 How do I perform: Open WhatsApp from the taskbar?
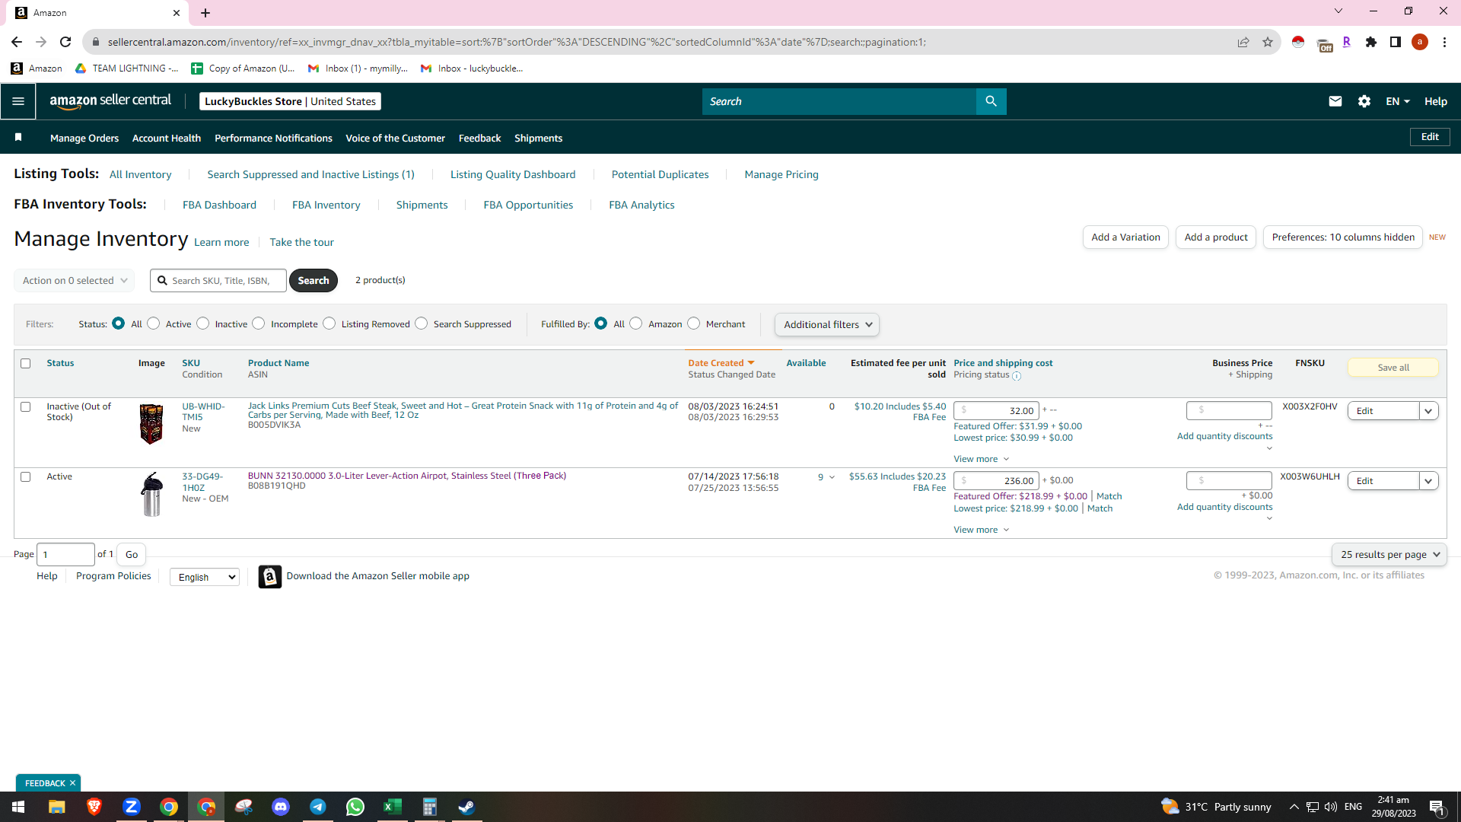pos(355,807)
